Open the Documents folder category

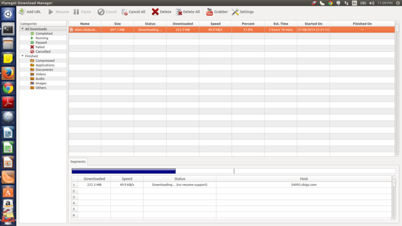(x=44, y=70)
